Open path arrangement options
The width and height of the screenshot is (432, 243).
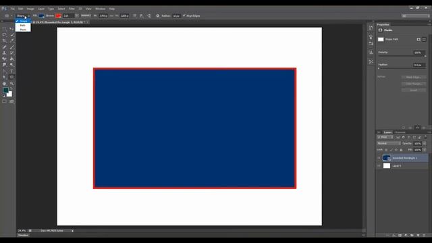(148, 16)
